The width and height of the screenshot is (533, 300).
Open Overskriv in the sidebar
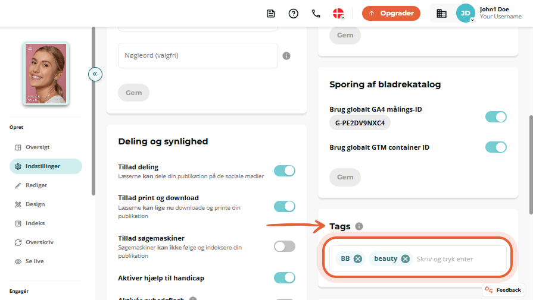46,242
